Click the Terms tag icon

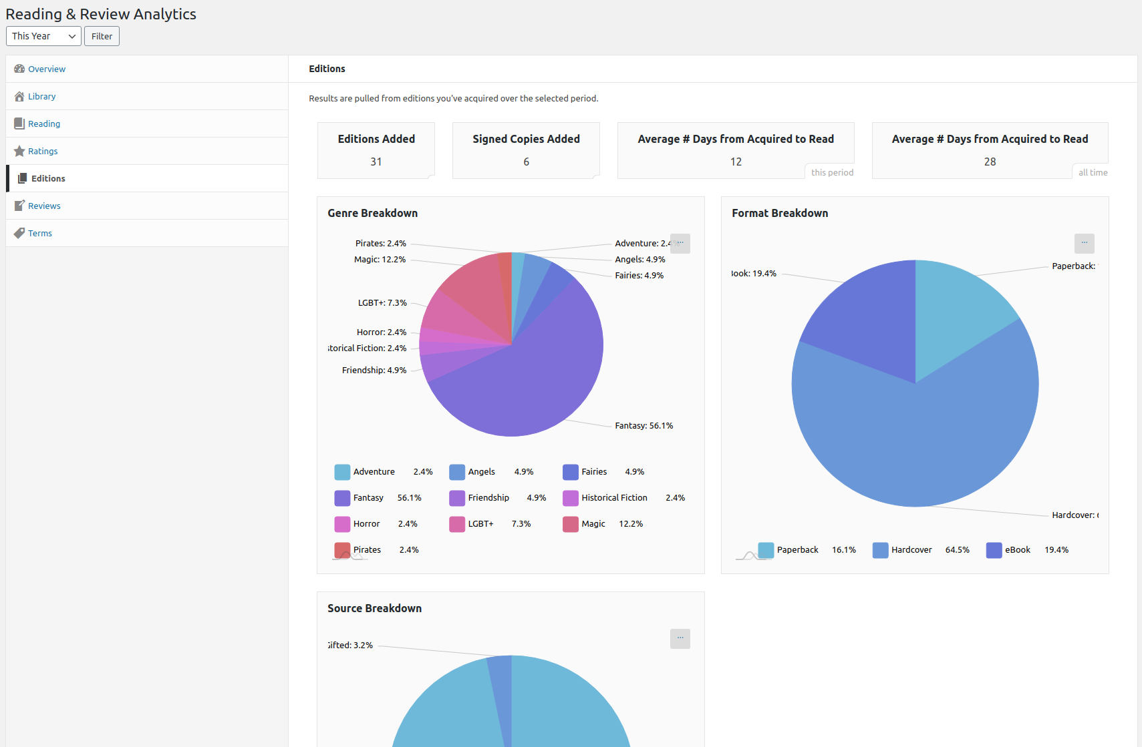point(19,233)
